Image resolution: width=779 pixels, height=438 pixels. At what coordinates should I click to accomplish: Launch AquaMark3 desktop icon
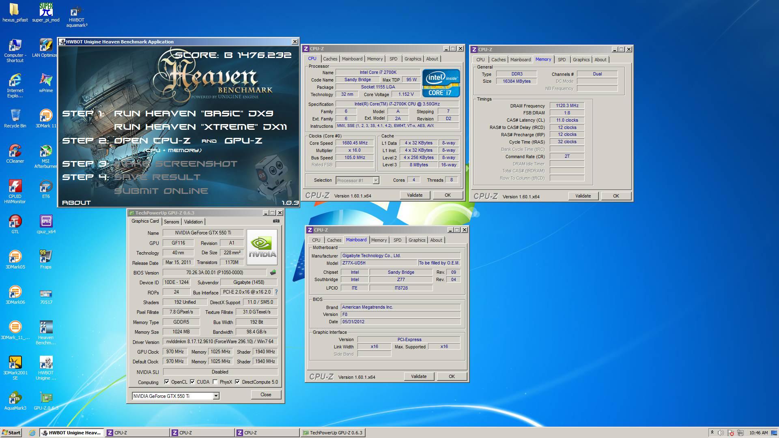(x=15, y=401)
